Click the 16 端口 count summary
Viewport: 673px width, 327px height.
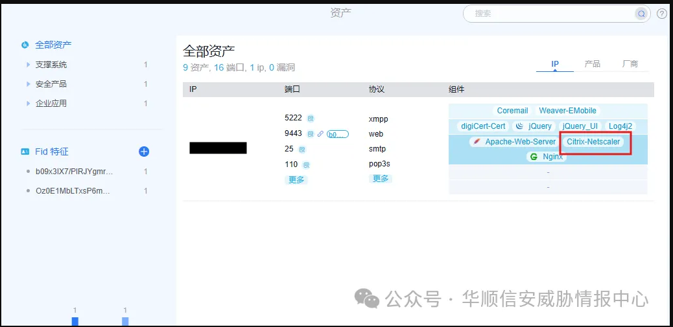point(230,68)
